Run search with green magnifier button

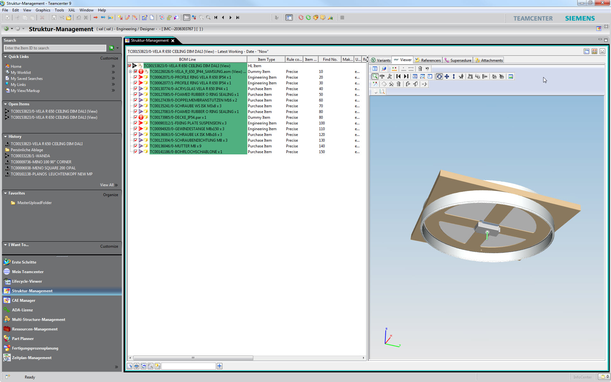[112, 48]
